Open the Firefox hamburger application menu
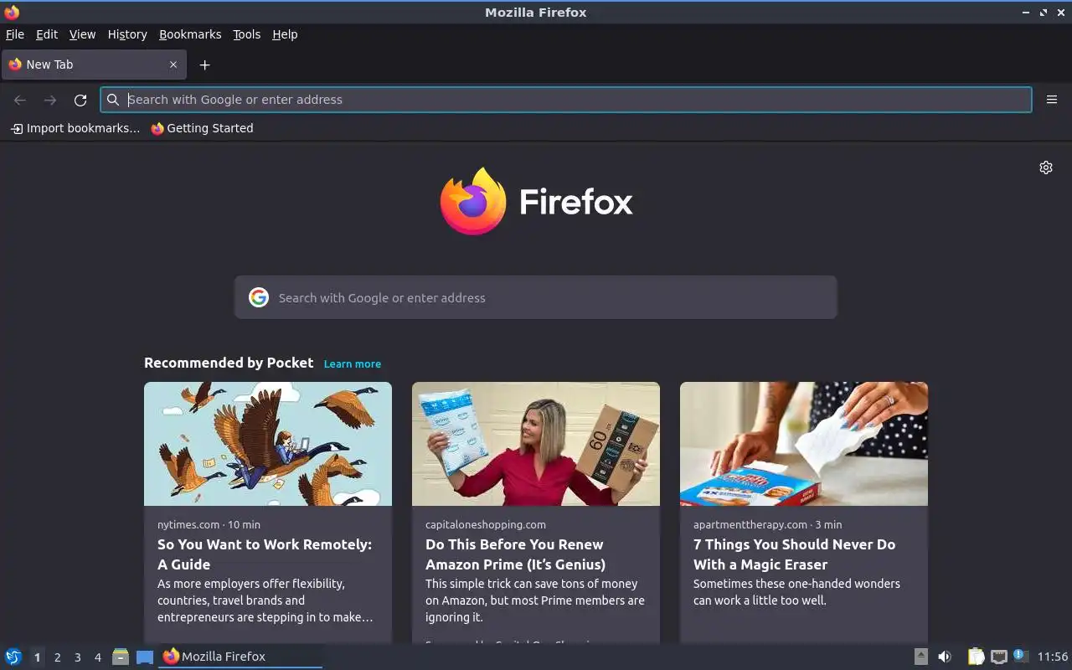1072x670 pixels. pos(1052,100)
